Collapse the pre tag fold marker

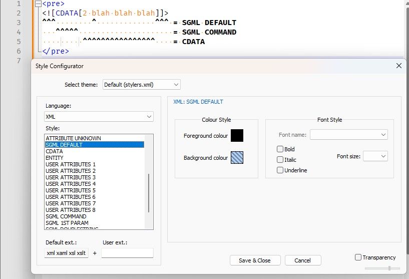point(39,4)
